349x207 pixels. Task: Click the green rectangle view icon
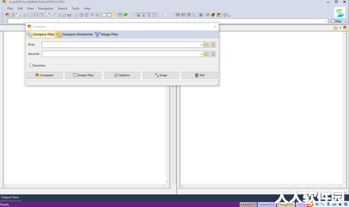pyautogui.click(x=104, y=15)
